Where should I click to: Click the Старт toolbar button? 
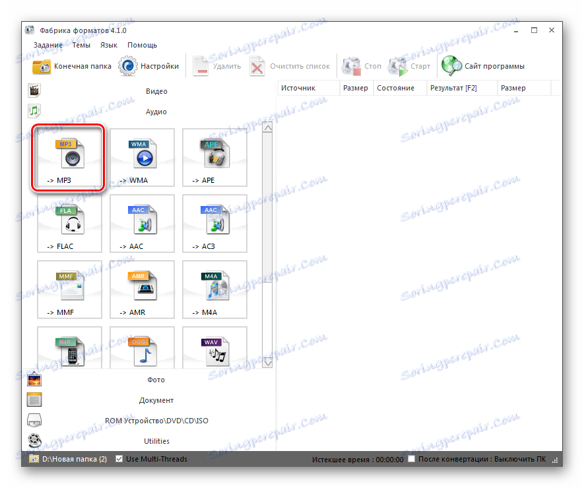tap(409, 66)
